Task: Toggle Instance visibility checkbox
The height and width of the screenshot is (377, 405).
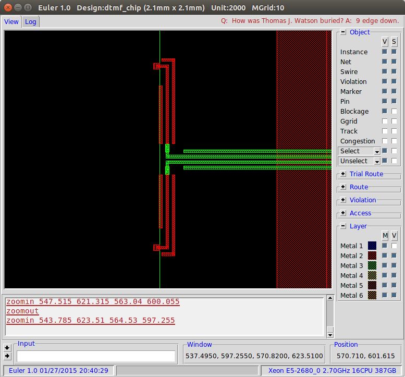Action: point(385,52)
